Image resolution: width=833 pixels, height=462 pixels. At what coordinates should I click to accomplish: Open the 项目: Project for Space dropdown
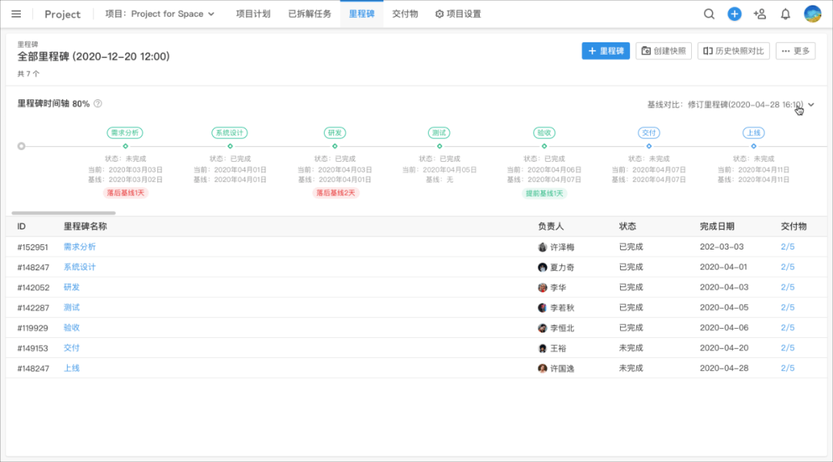[160, 13]
